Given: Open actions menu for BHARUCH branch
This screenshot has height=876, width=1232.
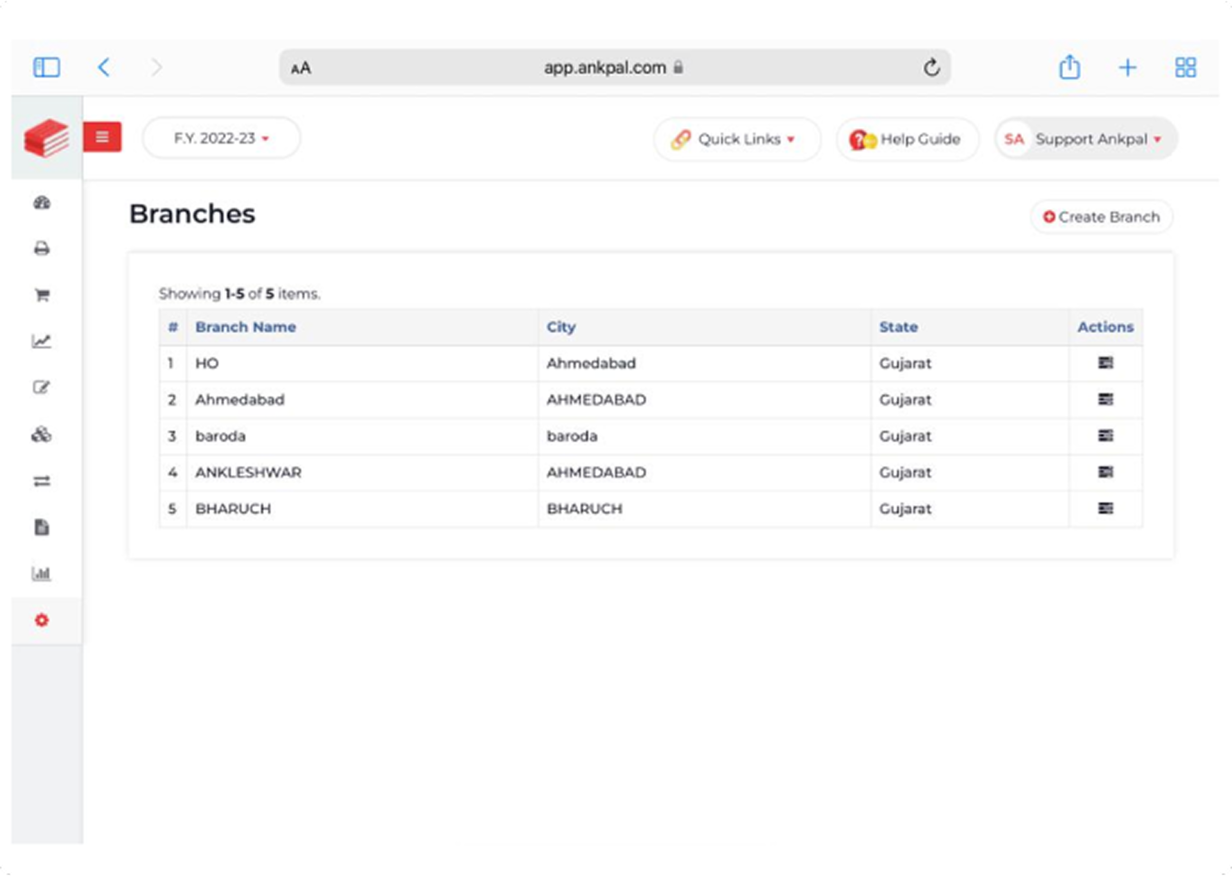Looking at the screenshot, I should point(1105,508).
